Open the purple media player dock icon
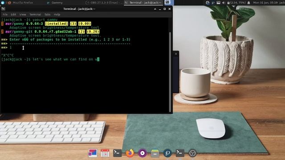The image size is (285, 160). click(x=142, y=153)
